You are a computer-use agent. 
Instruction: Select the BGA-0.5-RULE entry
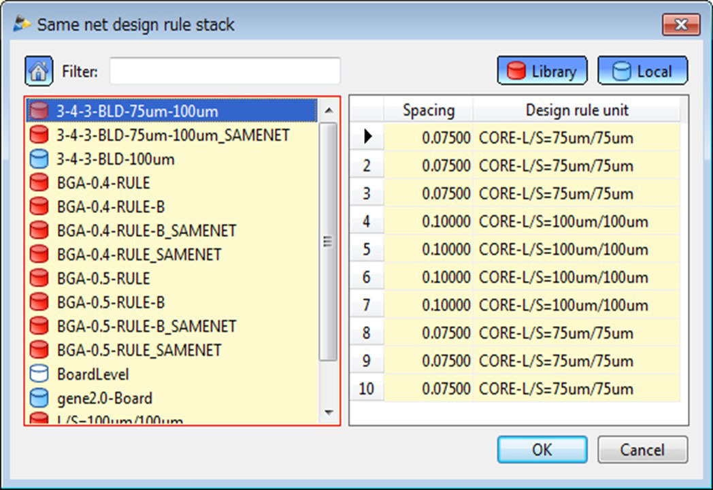tap(172, 278)
